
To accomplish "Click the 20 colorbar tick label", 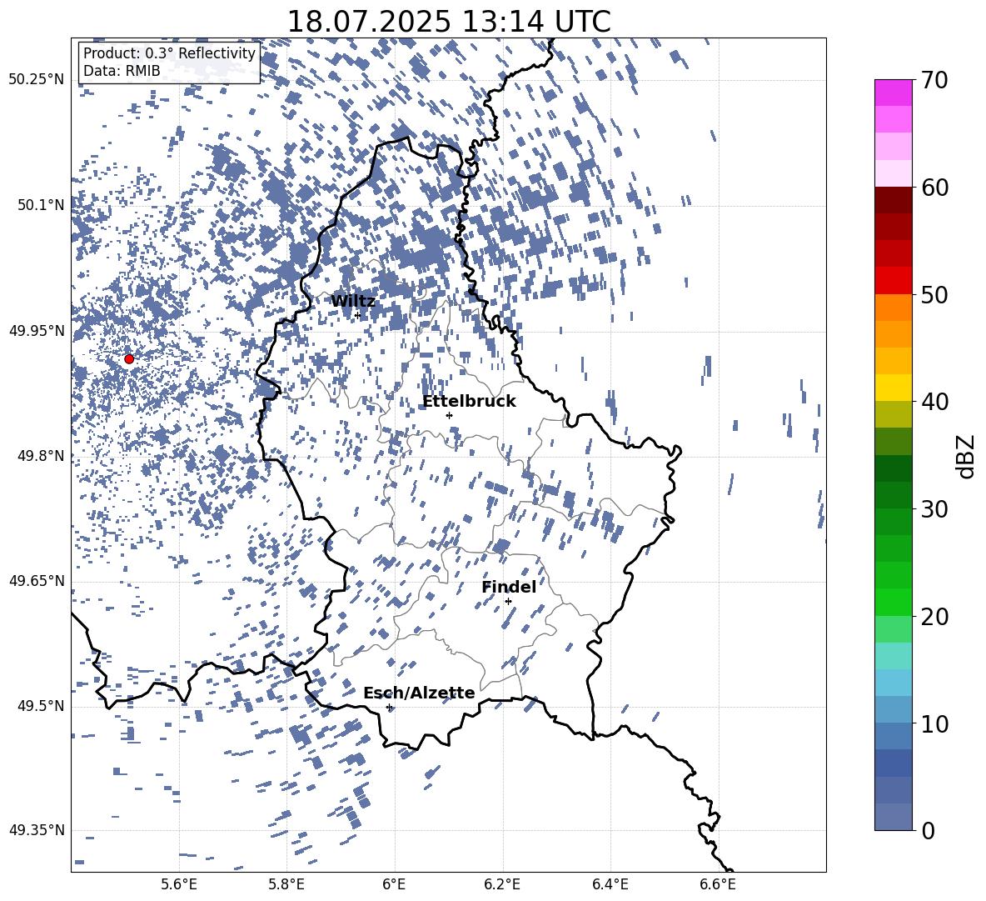I will [934, 617].
